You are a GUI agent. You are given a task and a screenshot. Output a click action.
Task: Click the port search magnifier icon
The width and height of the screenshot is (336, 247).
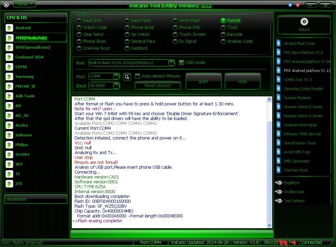coord(127,77)
